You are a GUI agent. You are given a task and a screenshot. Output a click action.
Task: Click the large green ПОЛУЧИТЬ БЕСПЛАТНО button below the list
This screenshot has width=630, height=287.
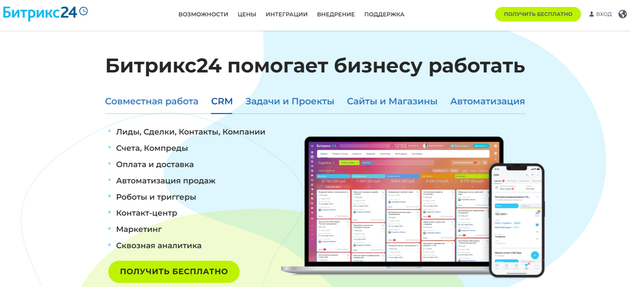coord(174,271)
